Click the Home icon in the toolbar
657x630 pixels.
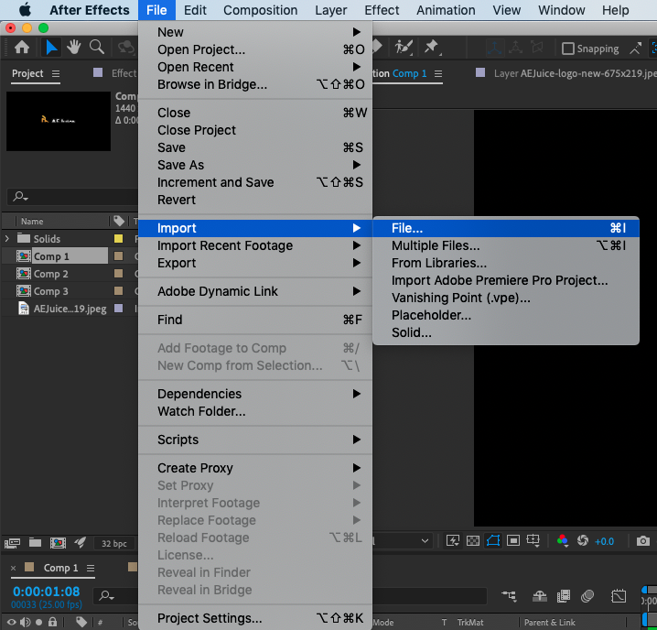pos(22,48)
